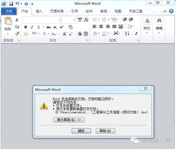Open underline style dropdown arrow
The width and height of the screenshot is (176, 149).
coord(43,27)
